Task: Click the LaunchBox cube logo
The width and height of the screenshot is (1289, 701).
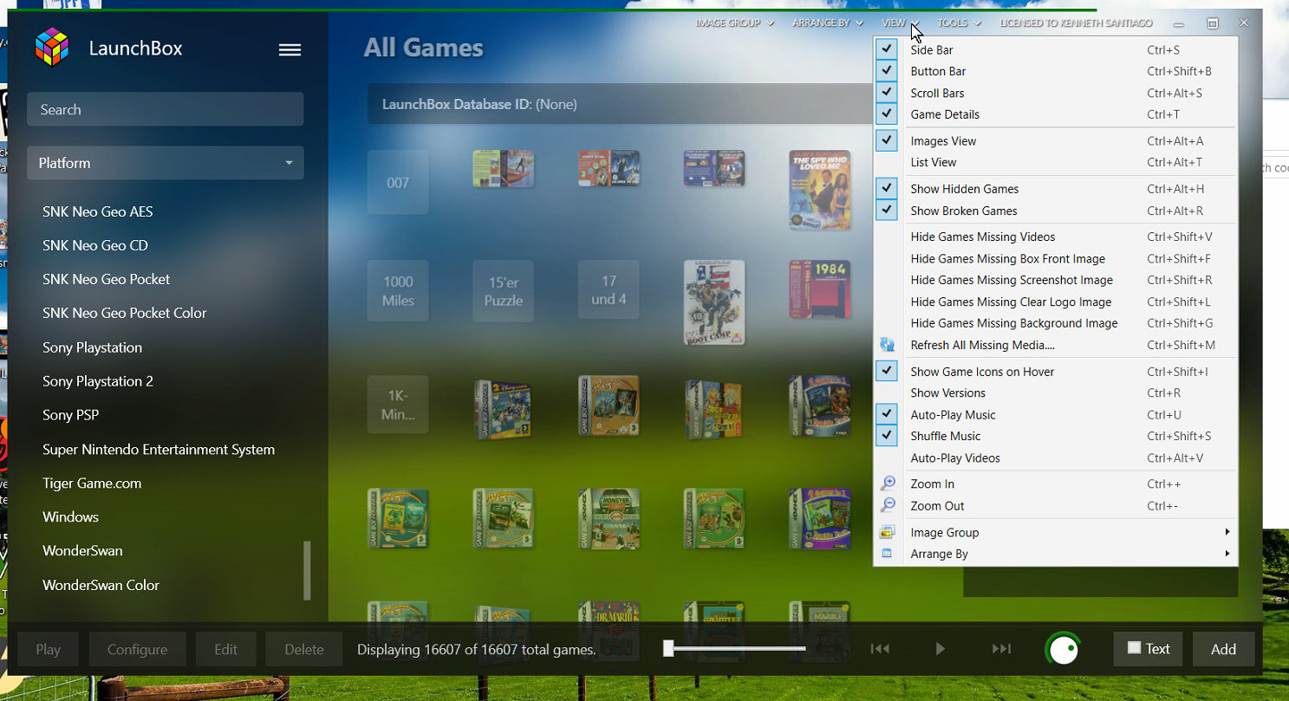Action: pyautogui.click(x=51, y=48)
